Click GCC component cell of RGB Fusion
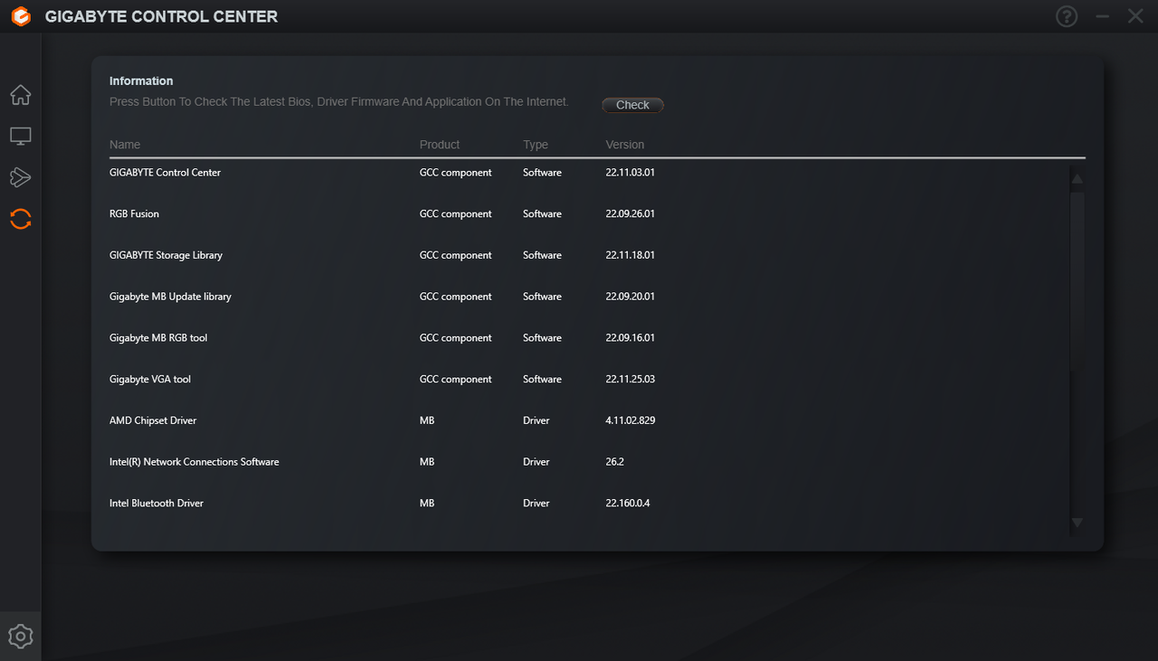The image size is (1158, 661). pyautogui.click(x=456, y=214)
